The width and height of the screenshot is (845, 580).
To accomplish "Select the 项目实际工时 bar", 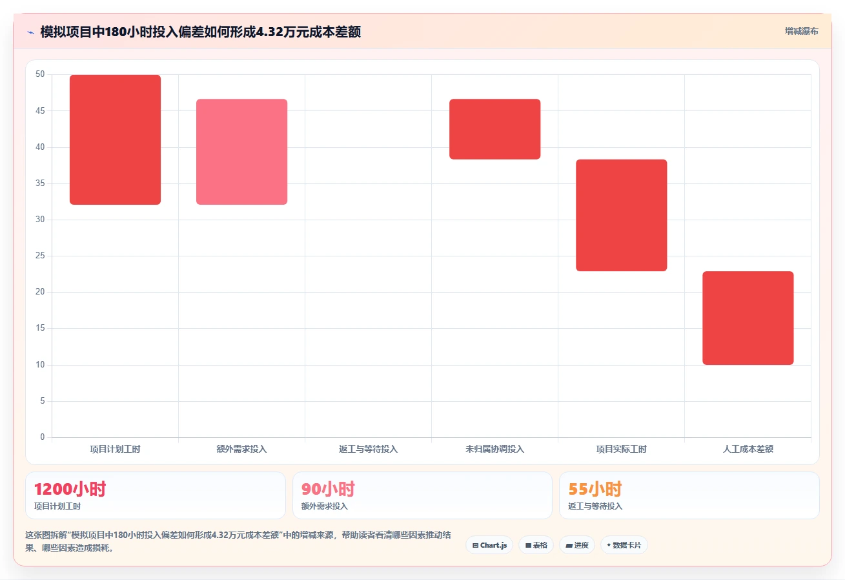I will pyautogui.click(x=621, y=215).
